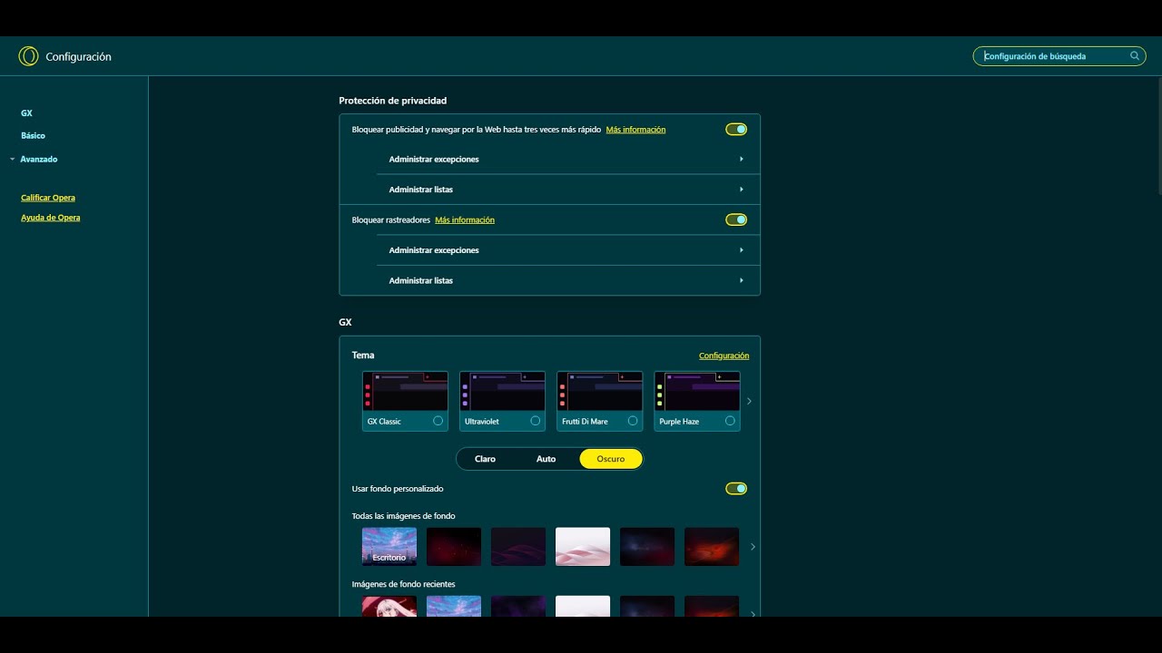Select the Frutti Di Mare theme radio button
Image resolution: width=1162 pixels, height=653 pixels.
pos(633,421)
